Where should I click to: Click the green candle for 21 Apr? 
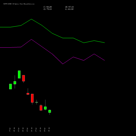[x=19, y=74]
